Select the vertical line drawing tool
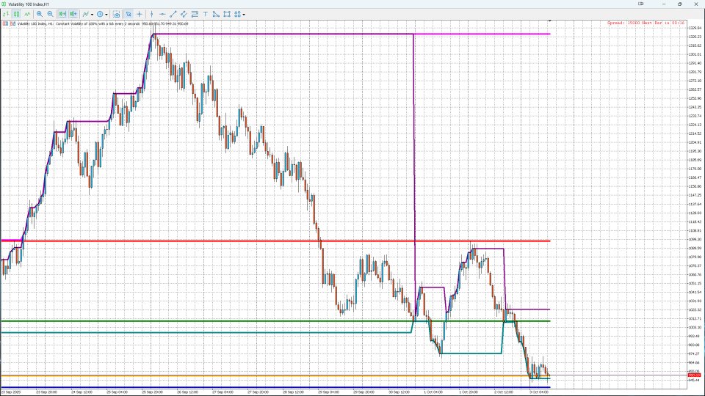 (x=151, y=14)
